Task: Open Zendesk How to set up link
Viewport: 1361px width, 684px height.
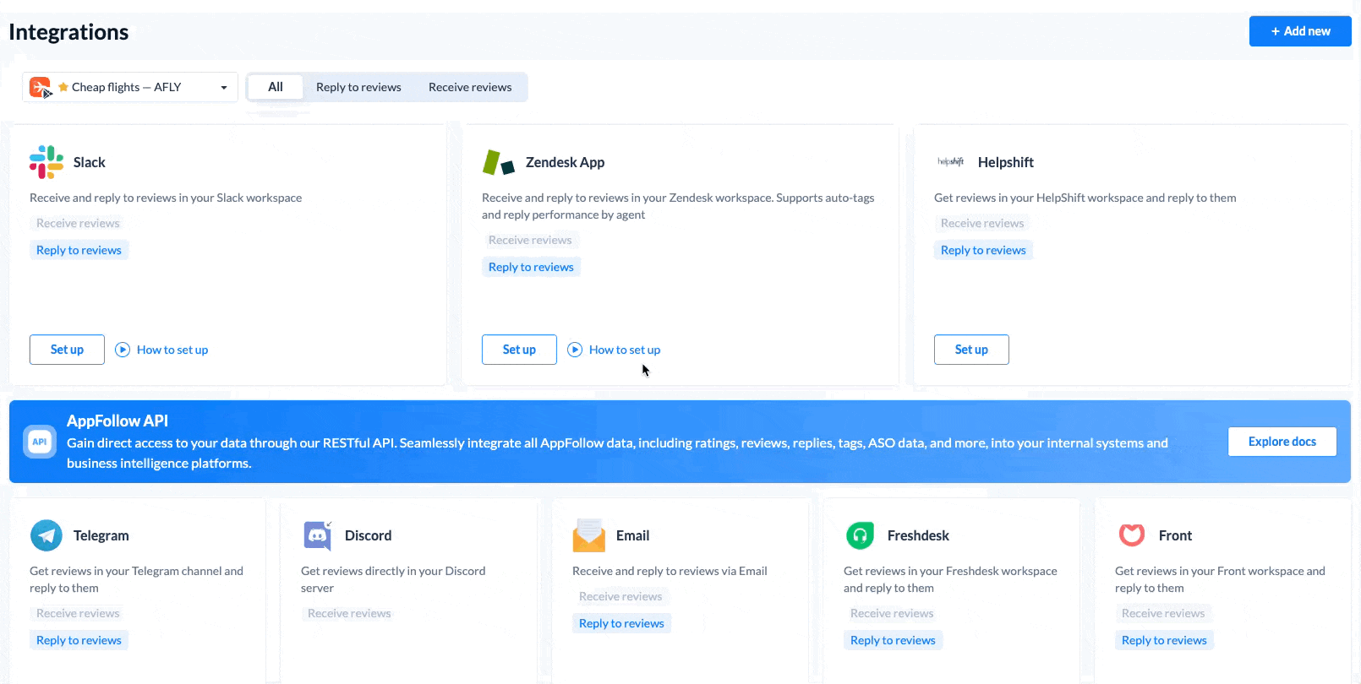Action: [x=624, y=350]
